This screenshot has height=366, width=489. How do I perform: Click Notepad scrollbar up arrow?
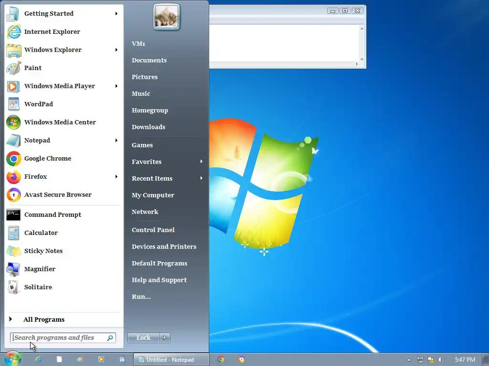point(362,29)
